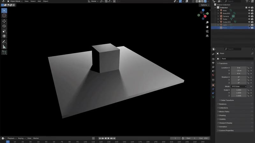The height and width of the screenshot is (143, 255).
Task: Collapse the Collection in outliner
Action: pos(215,8)
